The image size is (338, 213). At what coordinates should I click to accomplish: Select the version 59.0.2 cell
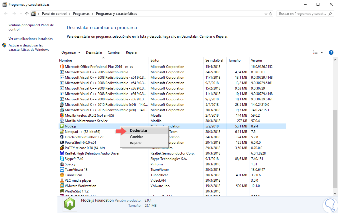click(255, 115)
